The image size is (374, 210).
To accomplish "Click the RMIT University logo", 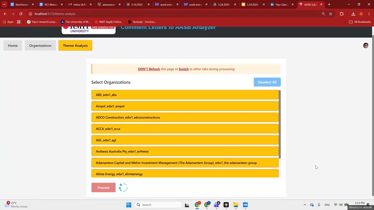I will [89, 30].
